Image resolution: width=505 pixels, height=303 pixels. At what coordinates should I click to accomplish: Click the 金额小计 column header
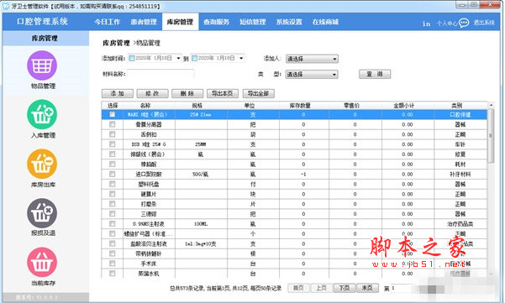(403, 106)
